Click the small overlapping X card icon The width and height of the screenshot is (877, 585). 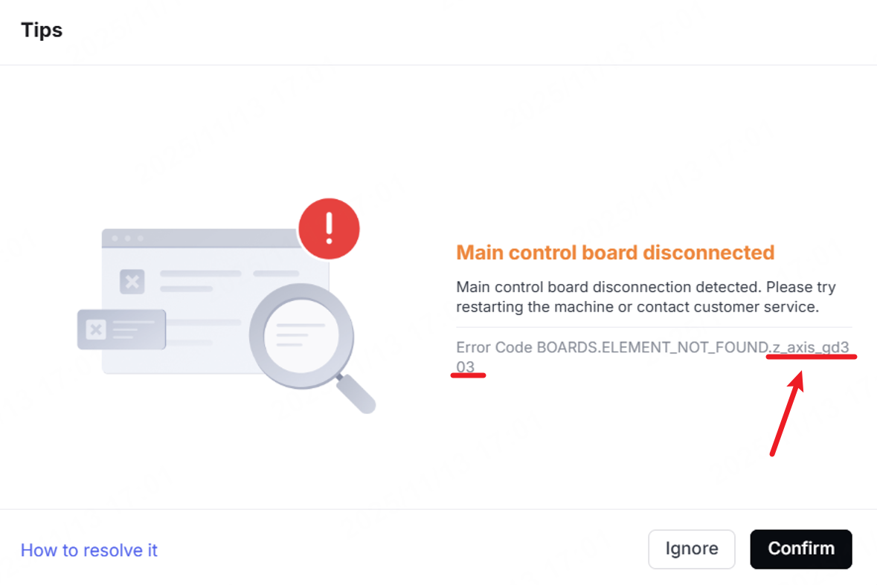pyautogui.click(x=96, y=329)
